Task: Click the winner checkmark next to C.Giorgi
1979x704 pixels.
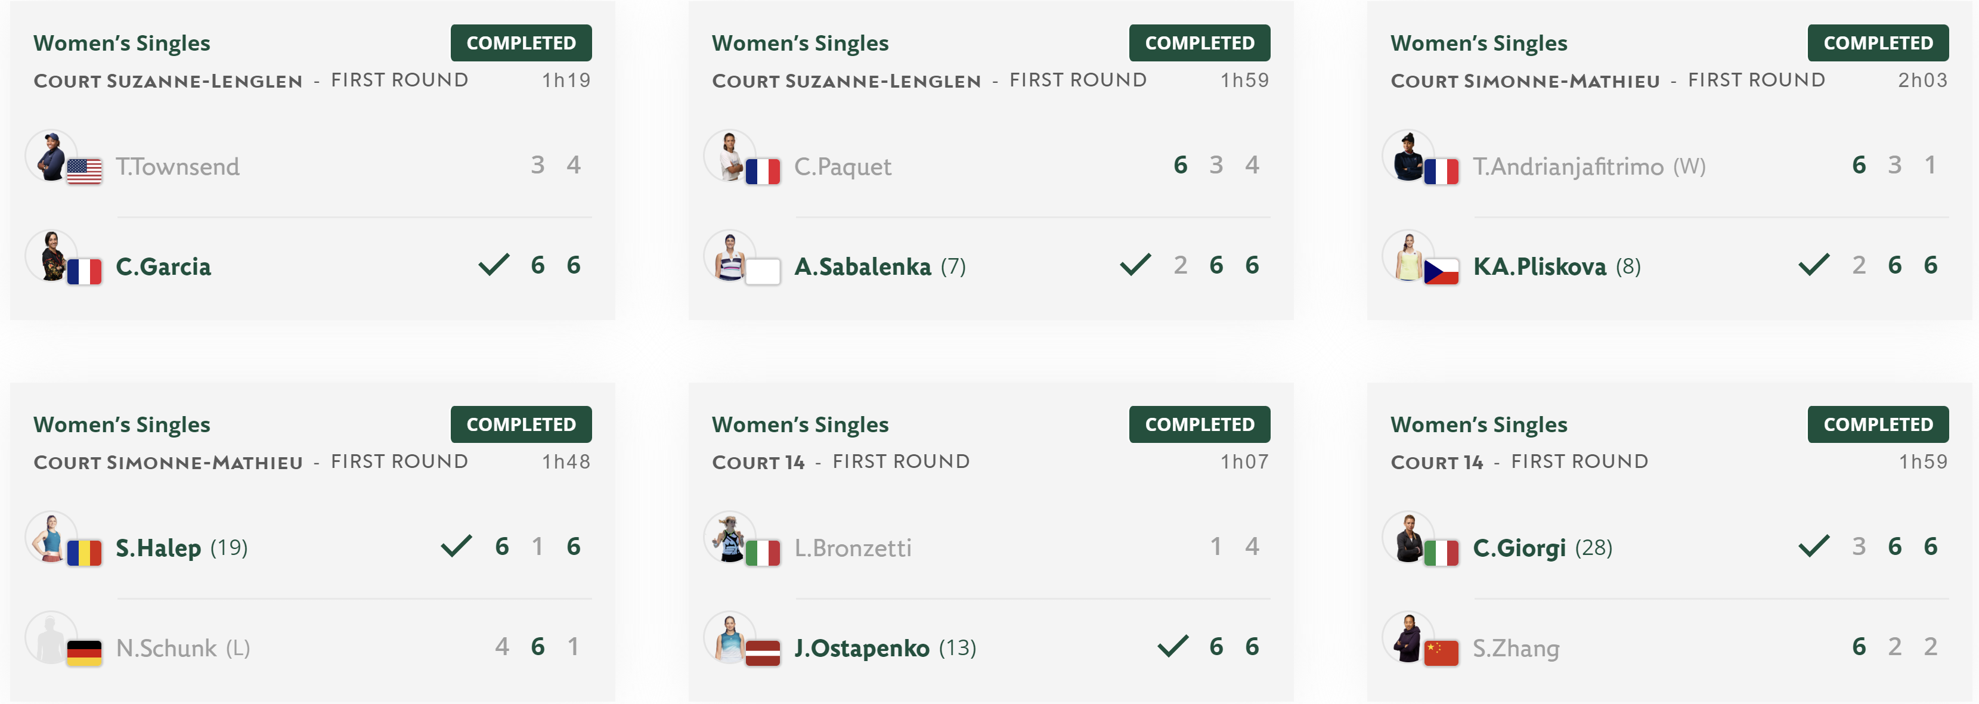Action: 1814,546
